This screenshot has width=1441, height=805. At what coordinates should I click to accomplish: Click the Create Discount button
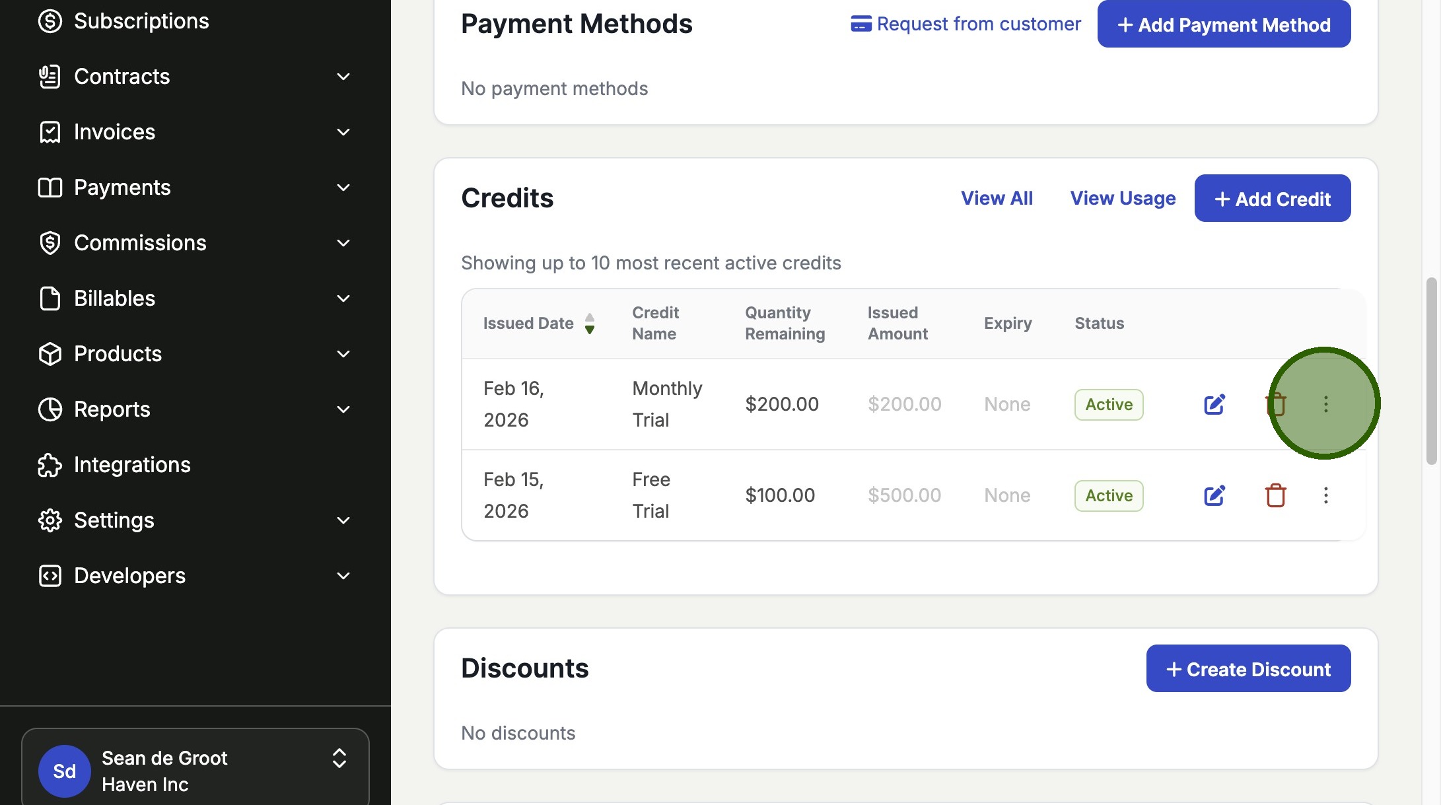[1248, 669]
